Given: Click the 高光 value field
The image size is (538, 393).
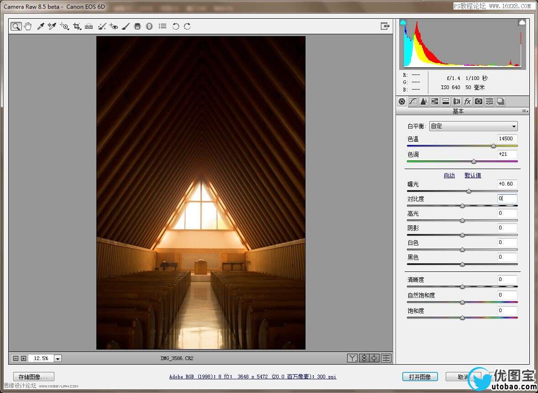Looking at the screenshot, I should pos(507,213).
